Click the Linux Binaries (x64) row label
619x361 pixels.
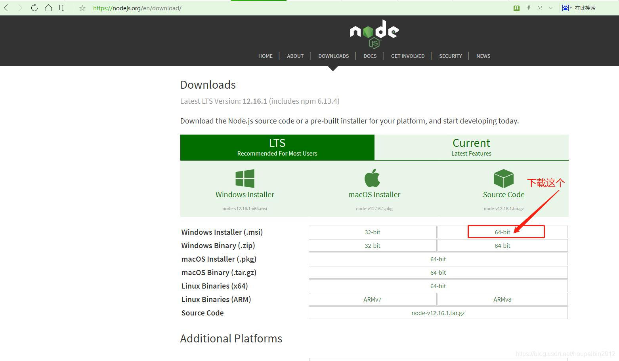click(214, 286)
